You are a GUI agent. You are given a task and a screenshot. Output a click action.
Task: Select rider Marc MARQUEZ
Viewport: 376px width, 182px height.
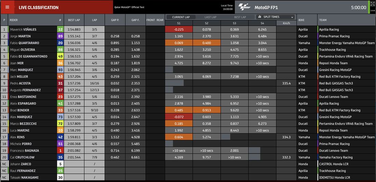click(22, 70)
